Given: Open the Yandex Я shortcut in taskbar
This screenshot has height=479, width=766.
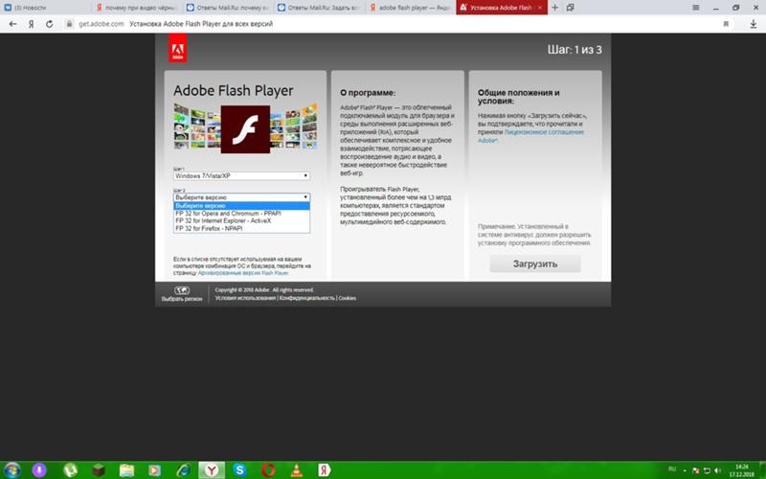Looking at the screenshot, I should (x=325, y=470).
